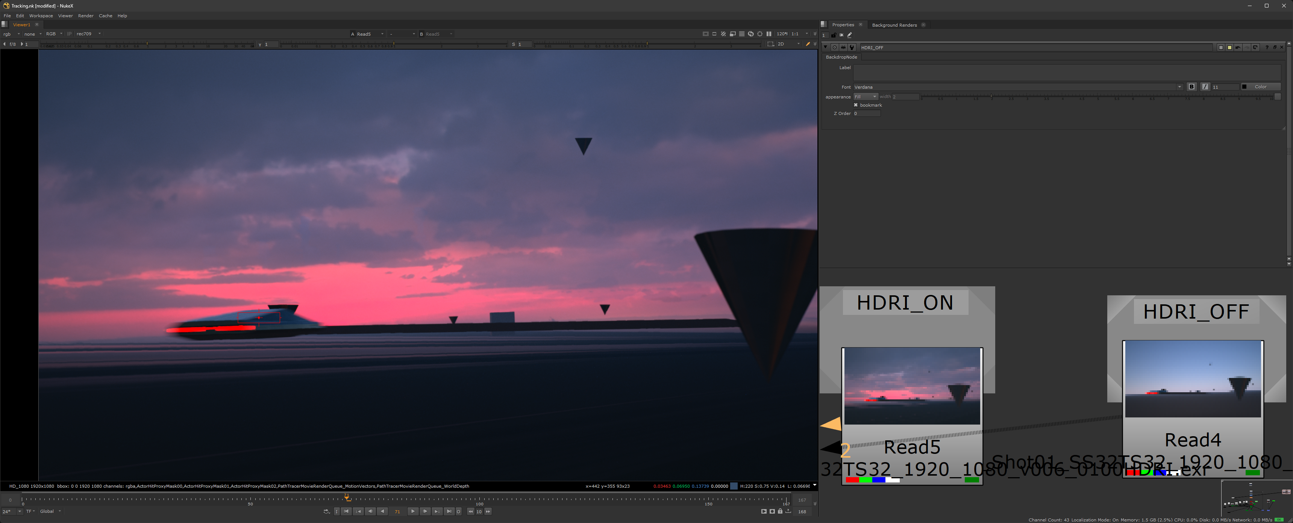
Task: Open the Render menu
Action: 86,15
